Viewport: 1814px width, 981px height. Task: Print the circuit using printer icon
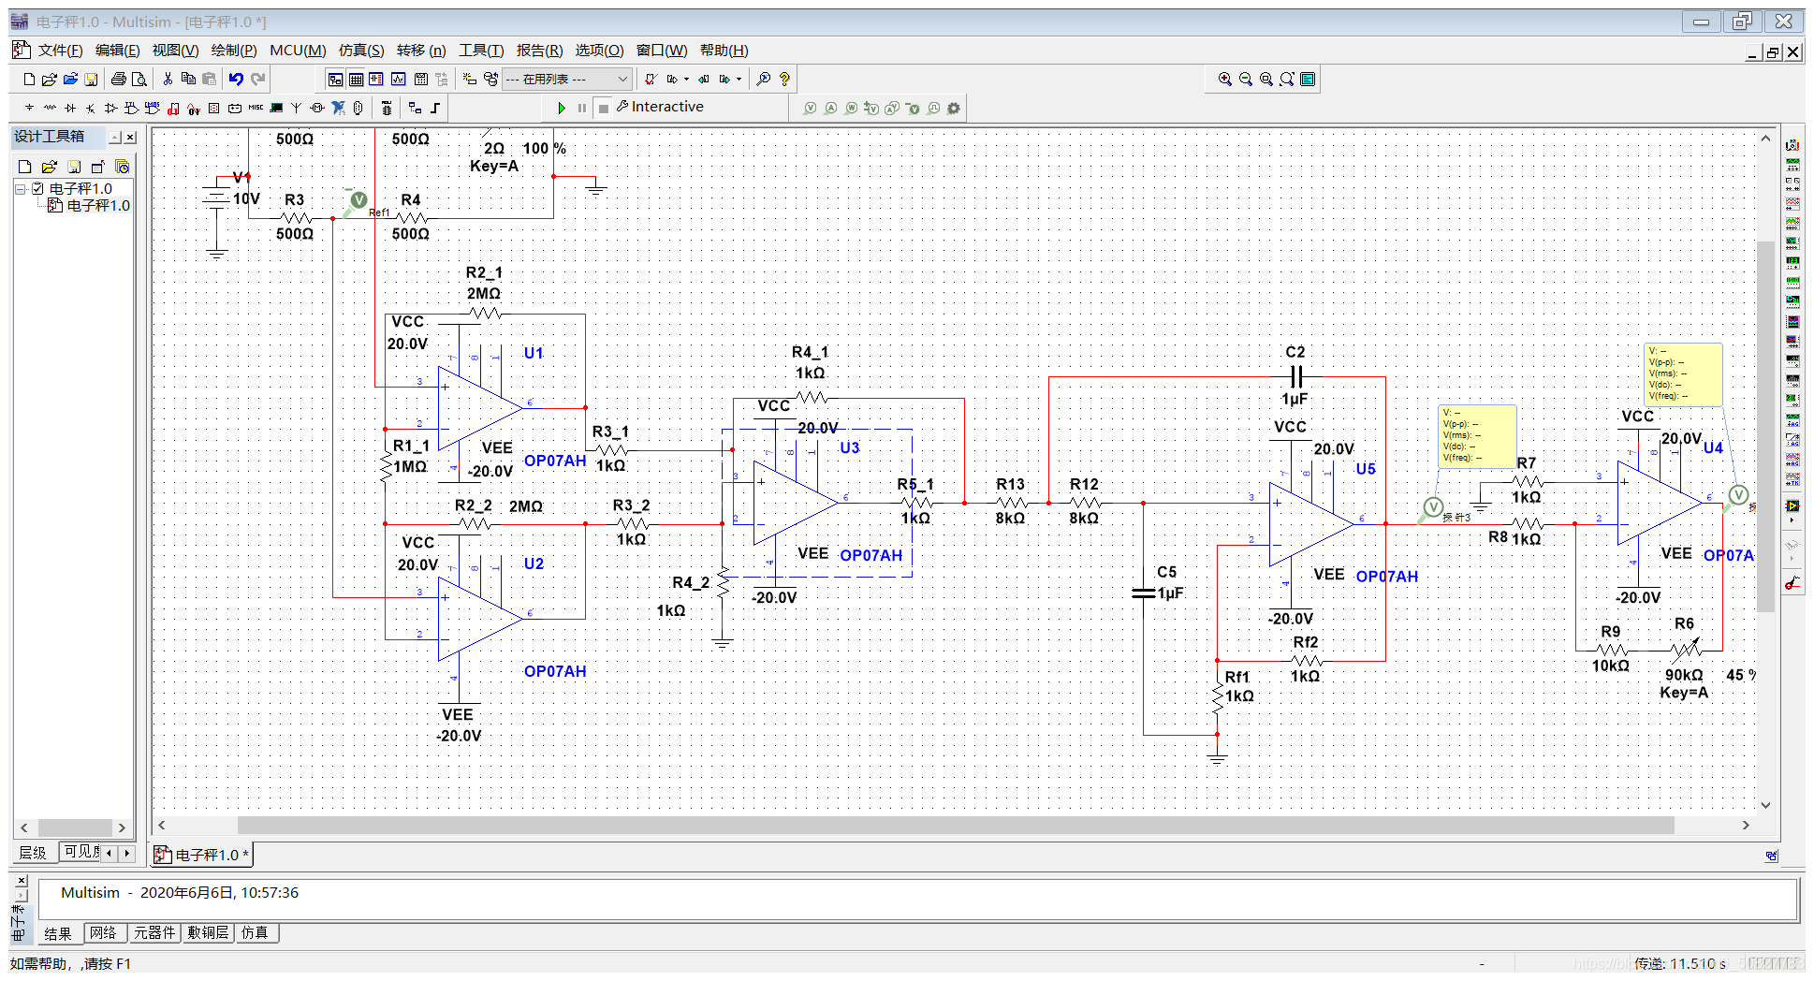(x=119, y=80)
